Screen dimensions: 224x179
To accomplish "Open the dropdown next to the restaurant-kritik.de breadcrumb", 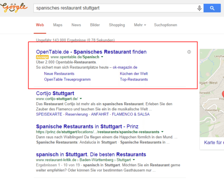I will (134, 160).
